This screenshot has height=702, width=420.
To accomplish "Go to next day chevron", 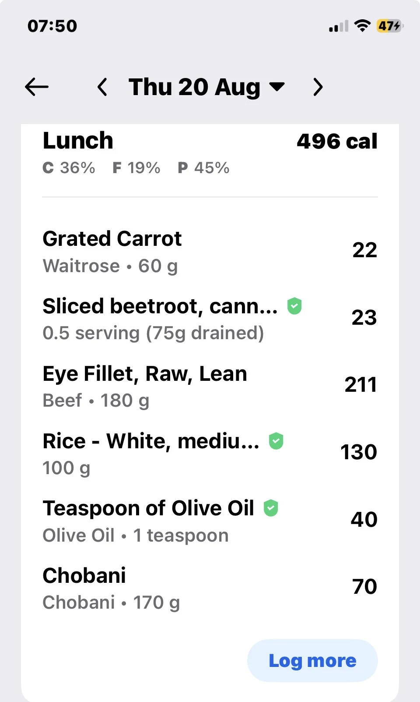I will (318, 87).
